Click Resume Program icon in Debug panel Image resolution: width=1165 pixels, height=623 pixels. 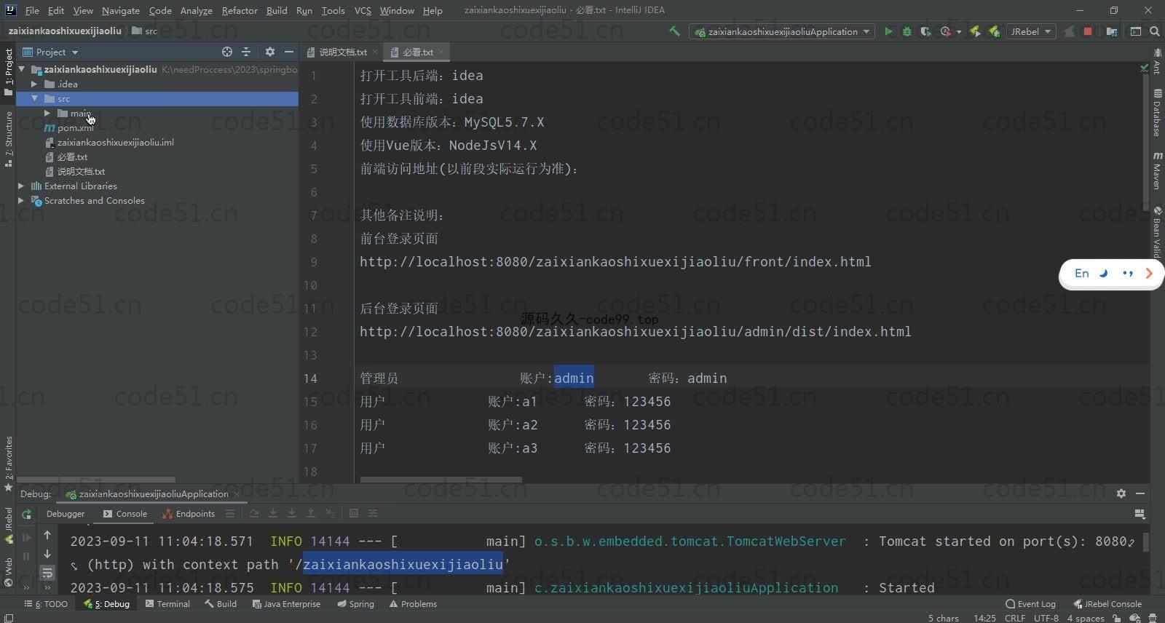click(x=27, y=537)
